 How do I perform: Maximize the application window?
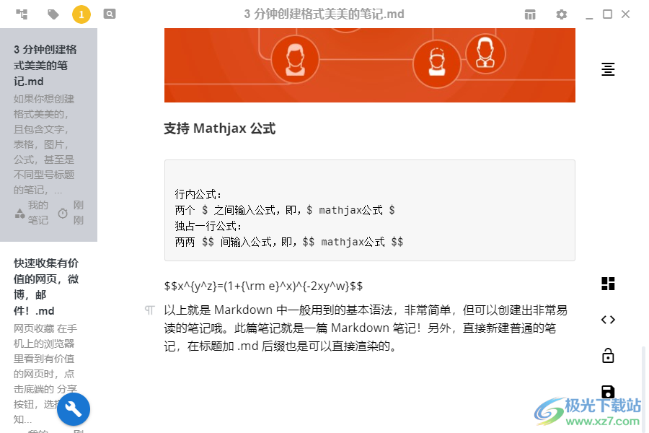tap(607, 14)
